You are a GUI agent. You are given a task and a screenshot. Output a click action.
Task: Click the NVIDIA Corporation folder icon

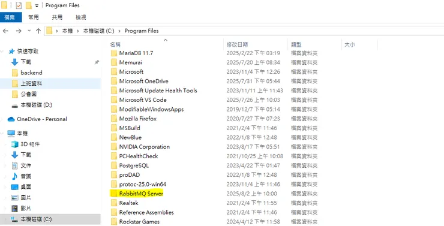pyautogui.click(x=114, y=147)
